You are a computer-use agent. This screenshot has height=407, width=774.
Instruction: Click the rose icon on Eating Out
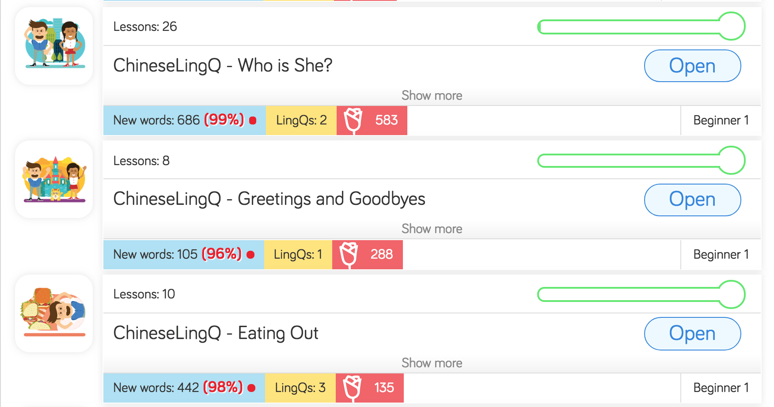pyautogui.click(x=352, y=388)
